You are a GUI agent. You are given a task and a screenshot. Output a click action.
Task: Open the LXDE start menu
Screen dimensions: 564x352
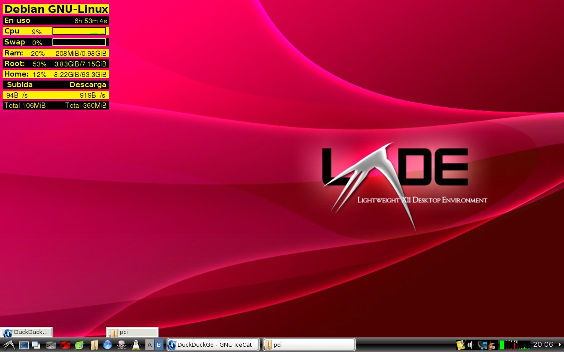click(8, 345)
